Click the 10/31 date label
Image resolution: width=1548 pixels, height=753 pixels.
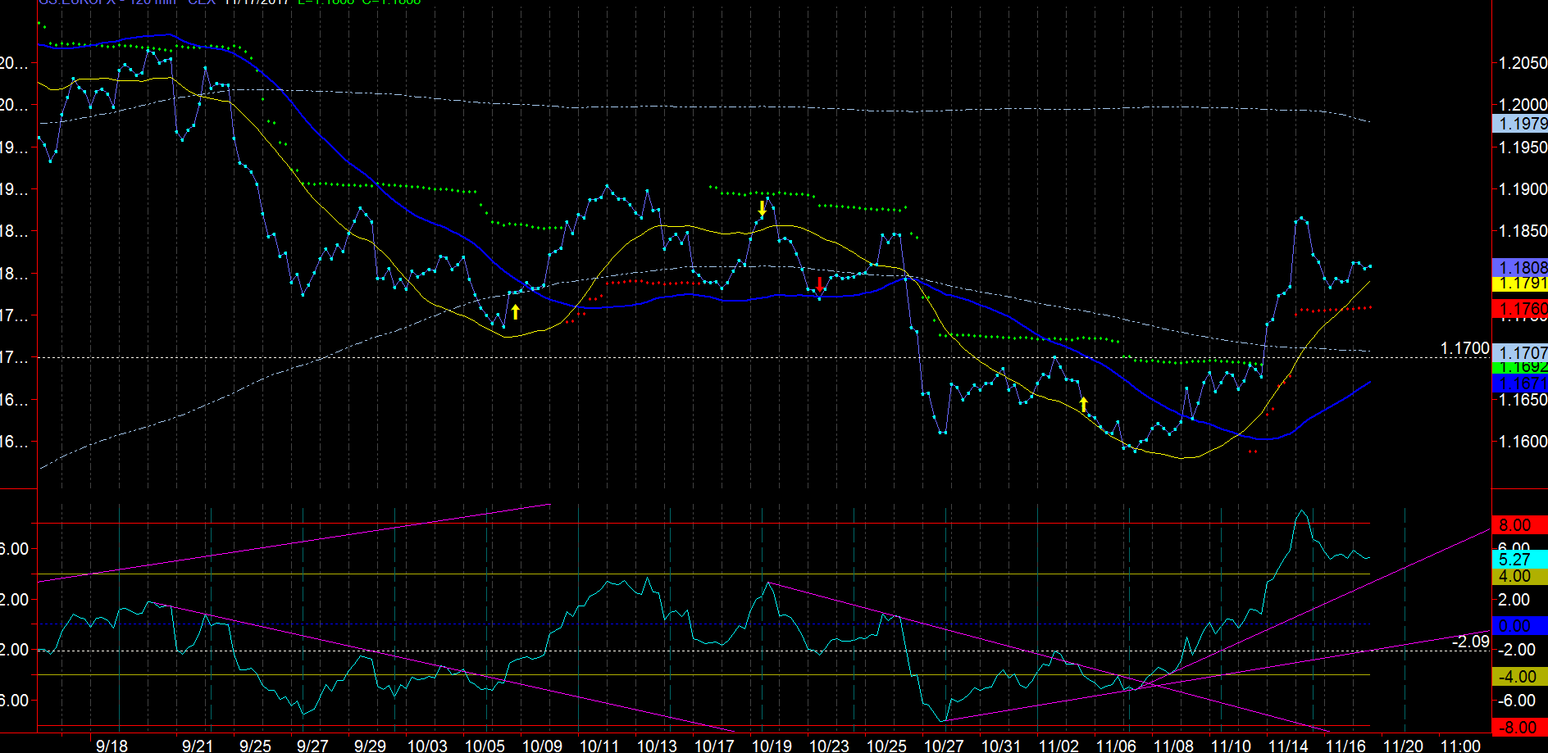pyautogui.click(x=1001, y=746)
